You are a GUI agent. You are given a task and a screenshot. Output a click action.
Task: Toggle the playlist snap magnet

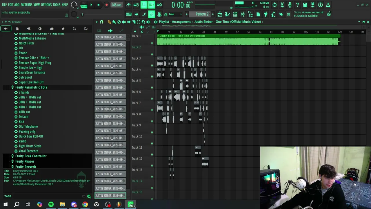pos(102,22)
